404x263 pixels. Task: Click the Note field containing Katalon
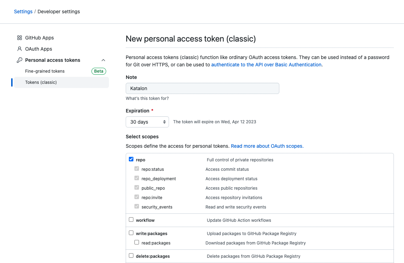(x=202, y=88)
